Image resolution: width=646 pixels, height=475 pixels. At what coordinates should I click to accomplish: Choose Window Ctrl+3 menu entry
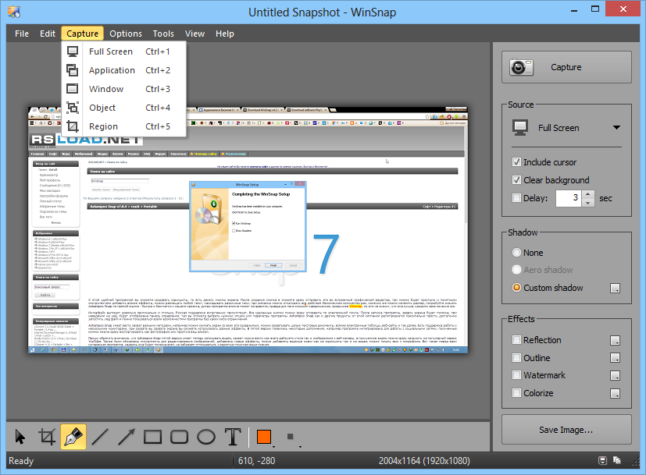pyautogui.click(x=123, y=89)
